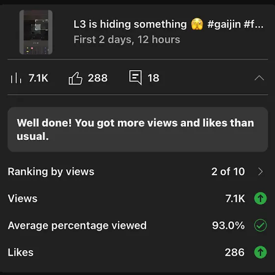Select the 18 comments count
This screenshot has width=275, height=275.
click(153, 78)
